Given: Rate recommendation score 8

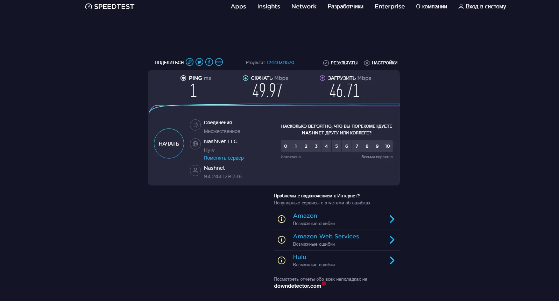Looking at the screenshot, I should [367, 146].
